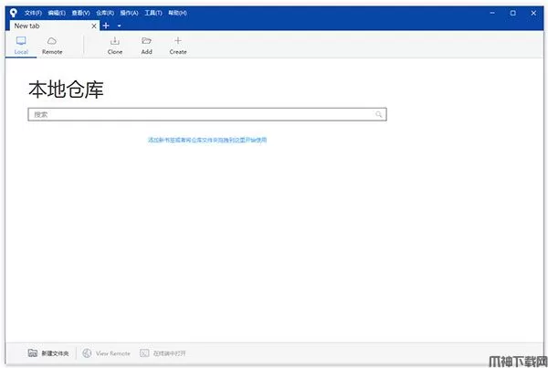Open the 查看(V) menu
This screenshot has height=368, width=548.
coord(80,13)
